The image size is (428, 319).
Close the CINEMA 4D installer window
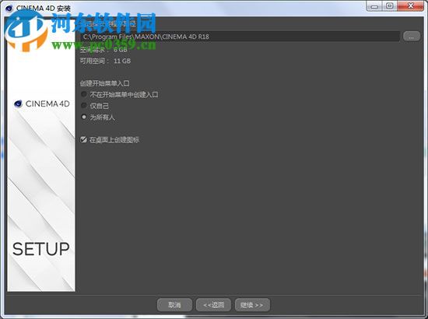tap(411, 6)
